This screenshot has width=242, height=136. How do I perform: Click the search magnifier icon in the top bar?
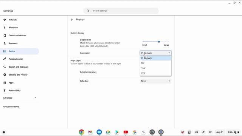coord(88,11)
